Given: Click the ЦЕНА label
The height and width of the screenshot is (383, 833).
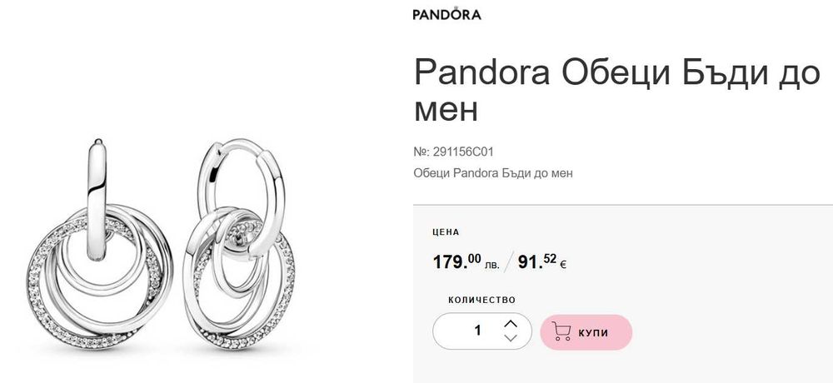Looking at the screenshot, I should (x=446, y=232).
